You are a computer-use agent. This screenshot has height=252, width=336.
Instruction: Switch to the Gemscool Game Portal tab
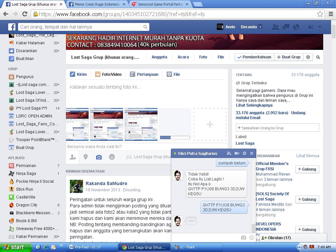(160, 4)
